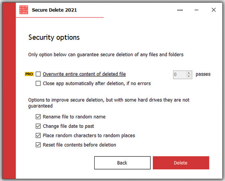Image resolution: width=225 pixels, height=181 pixels.
Task: Uncheck Change file date to past
Action: click(38, 126)
